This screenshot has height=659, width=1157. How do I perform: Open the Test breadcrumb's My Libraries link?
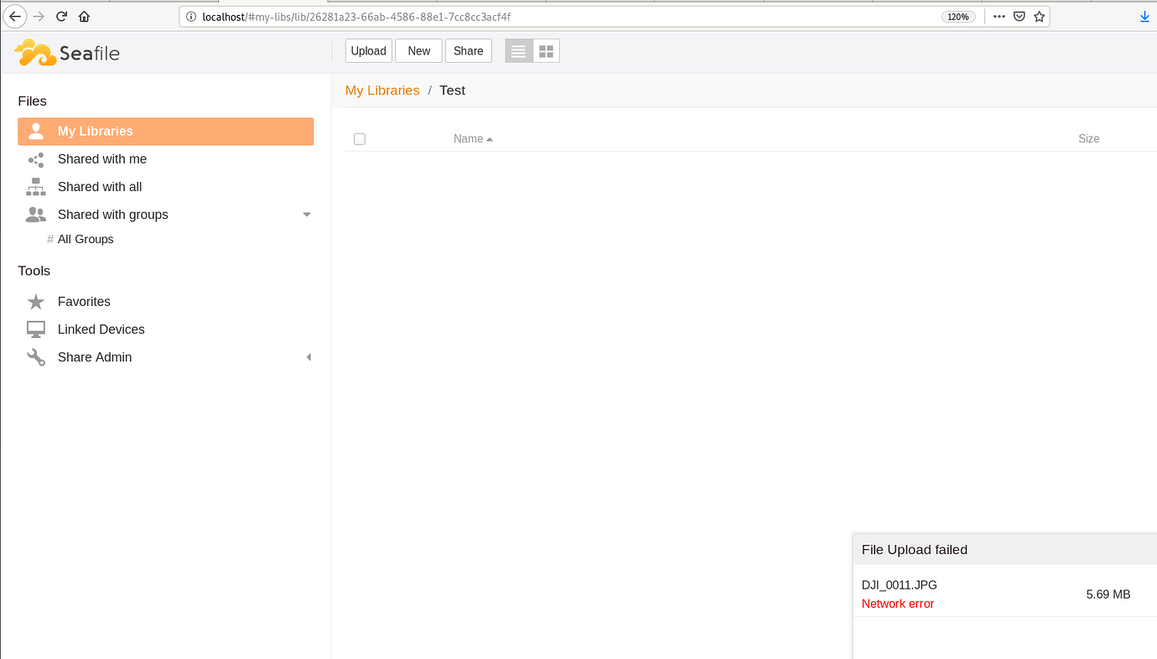coord(382,90)
